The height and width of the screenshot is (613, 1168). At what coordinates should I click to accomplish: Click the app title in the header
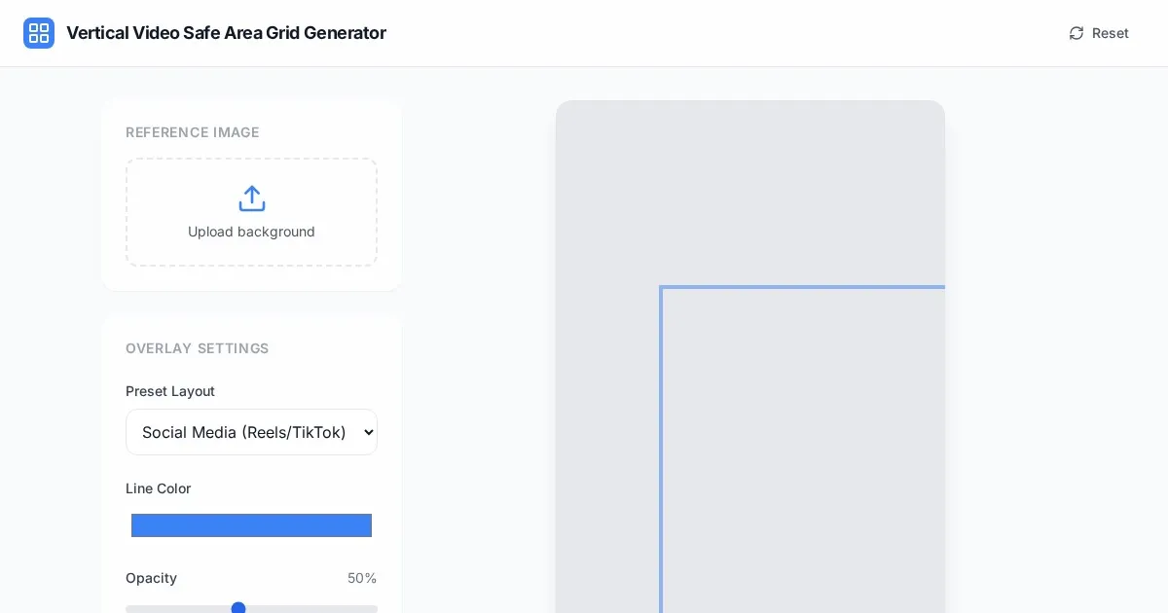tap(226, 33)
